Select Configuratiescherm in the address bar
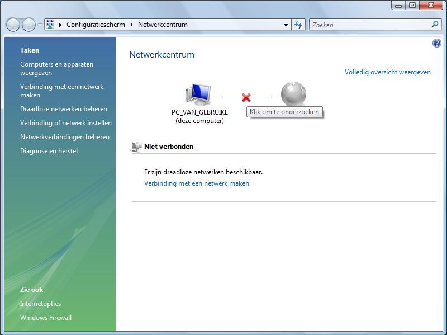 (x=96, y=25)
